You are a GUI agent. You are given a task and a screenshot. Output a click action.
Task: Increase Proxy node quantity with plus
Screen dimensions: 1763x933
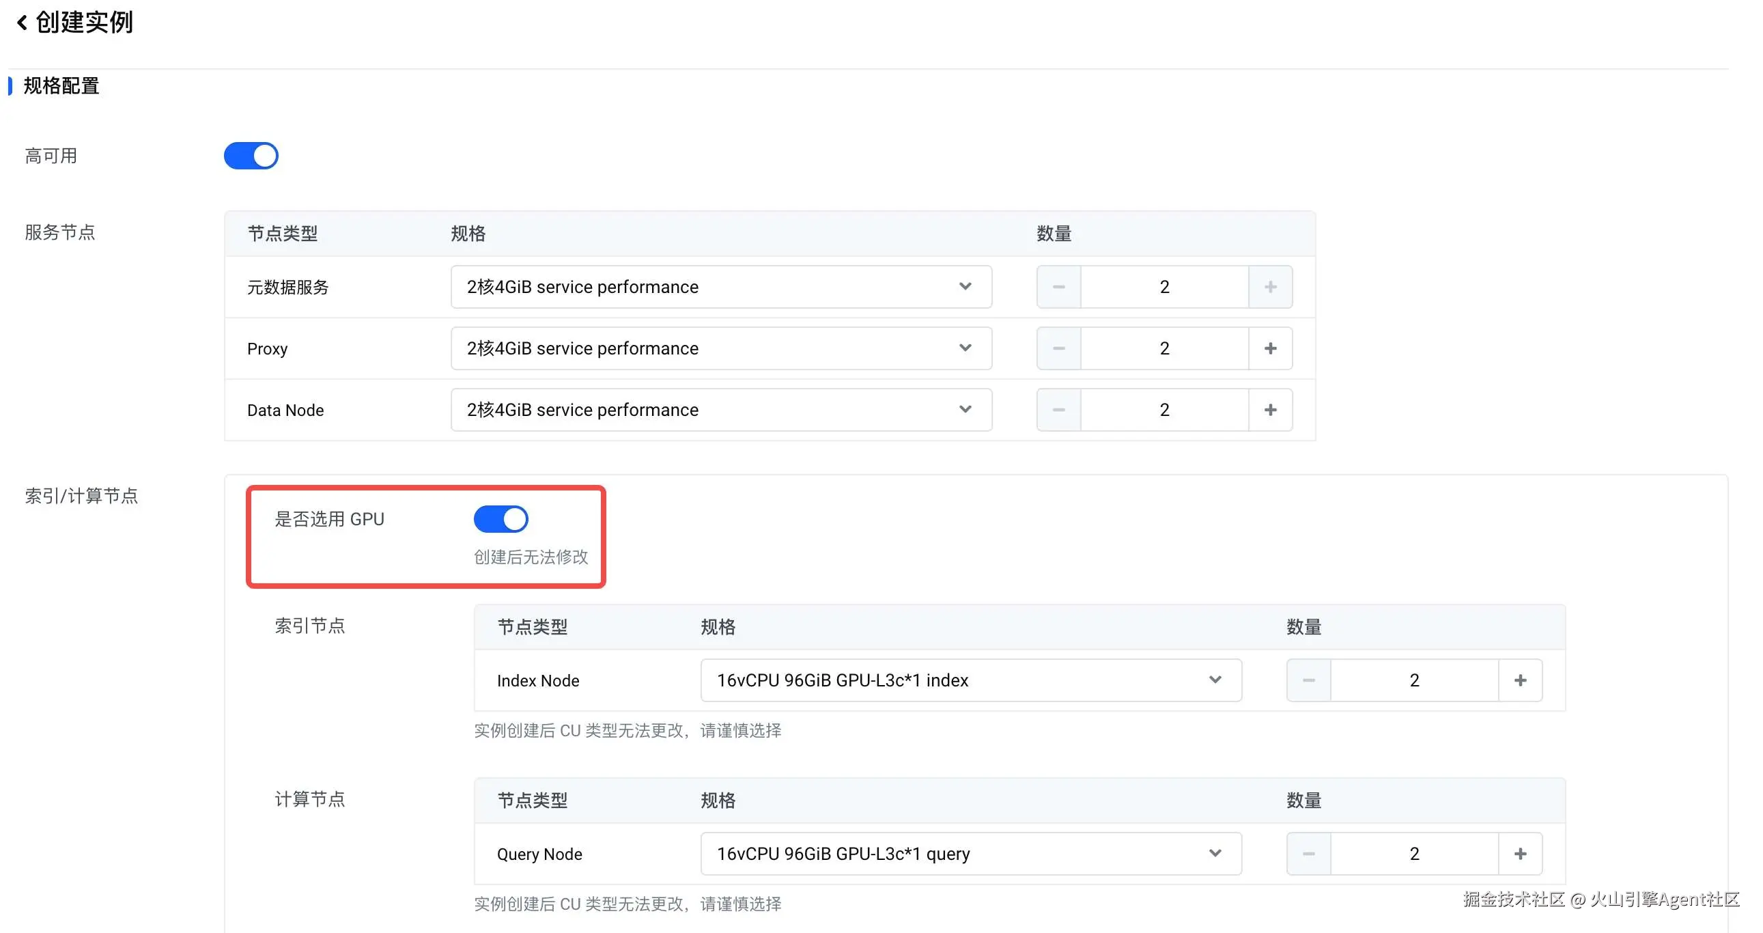pos(1270,348)
